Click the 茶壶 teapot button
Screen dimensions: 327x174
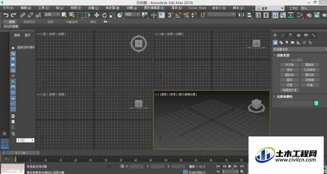click(x=289, y=85)
